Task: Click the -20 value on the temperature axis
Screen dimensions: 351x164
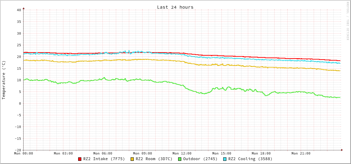Action: click(18, 150)
